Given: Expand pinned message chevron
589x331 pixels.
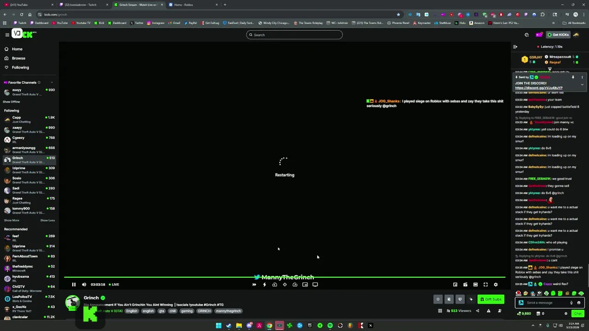Looking at the screenshot, I should click(x=582, y=85).
